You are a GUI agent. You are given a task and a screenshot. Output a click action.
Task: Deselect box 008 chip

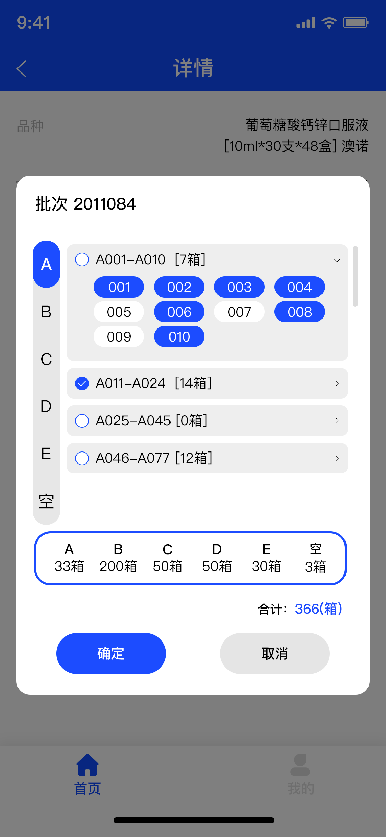click(x=300, y=312)
